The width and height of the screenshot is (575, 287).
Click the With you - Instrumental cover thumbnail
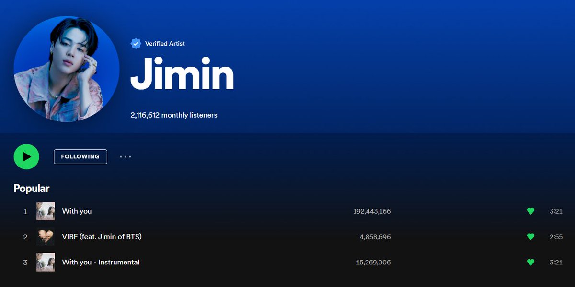[46, 262]
